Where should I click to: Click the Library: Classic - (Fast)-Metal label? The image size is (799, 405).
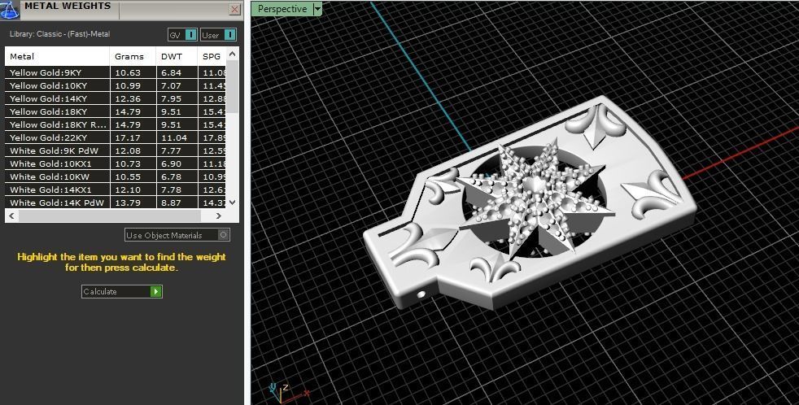(x=59, y=34)
